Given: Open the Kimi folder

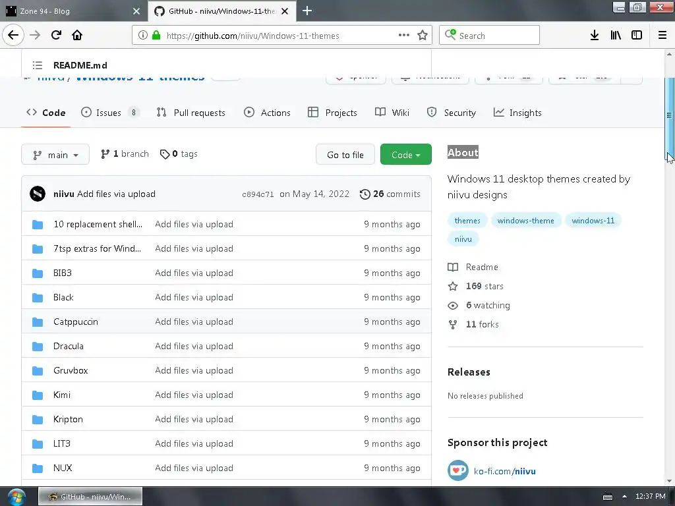Looking at the screenshot, I should [62, 395].
